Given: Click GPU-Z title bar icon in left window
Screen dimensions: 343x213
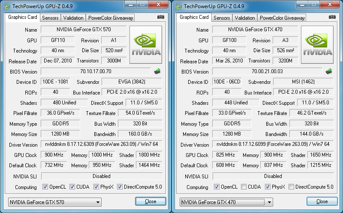Looking at the screenshot, I should pos(7,6).
